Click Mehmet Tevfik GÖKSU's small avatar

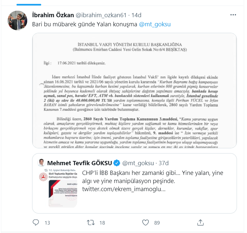pos(41,163)
